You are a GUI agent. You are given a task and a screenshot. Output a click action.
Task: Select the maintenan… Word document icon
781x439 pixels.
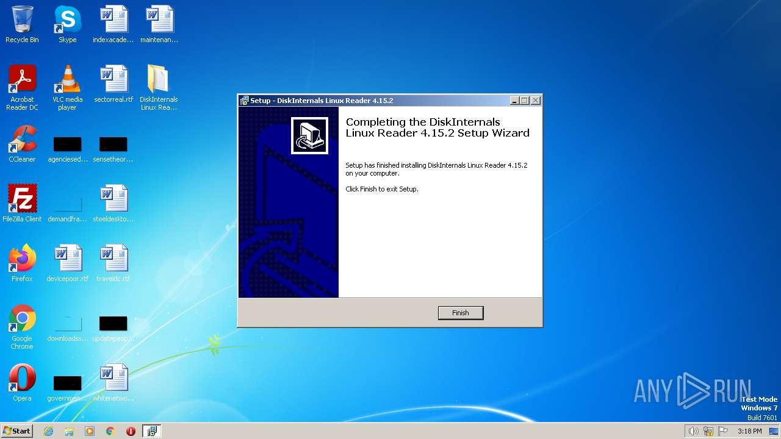tap(159, 24)
